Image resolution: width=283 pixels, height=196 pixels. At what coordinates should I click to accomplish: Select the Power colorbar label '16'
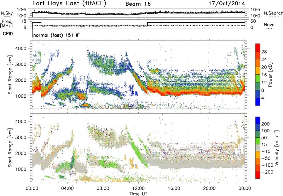coord(264,75)
